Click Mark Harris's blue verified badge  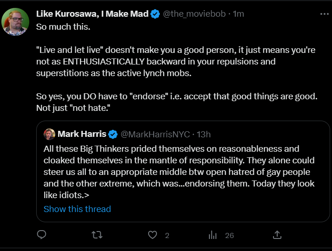pyautogui.click(x=113, y=134)
